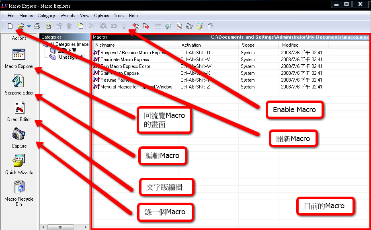
Task: Click the trash can delete icon
Action: [69, 26]
